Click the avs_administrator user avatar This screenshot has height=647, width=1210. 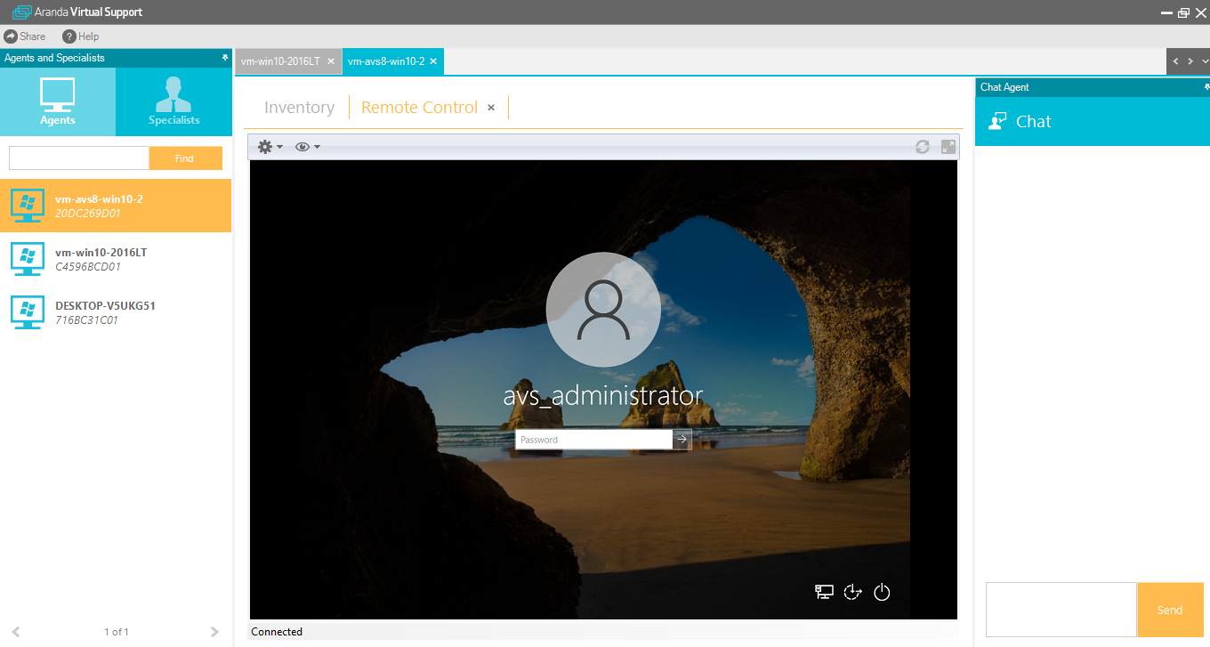coord(603,310)
